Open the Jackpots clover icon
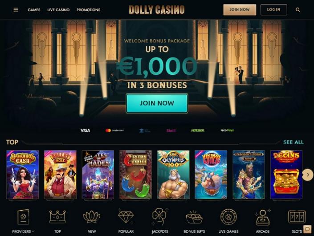 click(x=160, y=216)
